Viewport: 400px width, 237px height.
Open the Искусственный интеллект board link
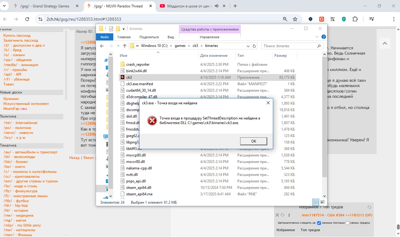(26, 104)
